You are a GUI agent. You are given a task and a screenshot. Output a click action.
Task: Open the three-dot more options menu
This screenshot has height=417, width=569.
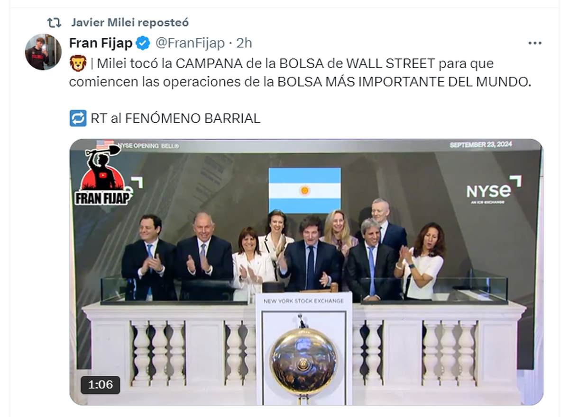click(x=534, y=43)
